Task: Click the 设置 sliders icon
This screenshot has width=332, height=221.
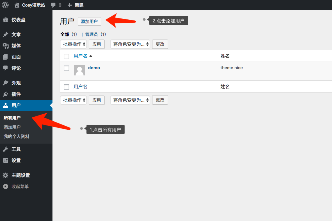Action: (x=6, y=160)
